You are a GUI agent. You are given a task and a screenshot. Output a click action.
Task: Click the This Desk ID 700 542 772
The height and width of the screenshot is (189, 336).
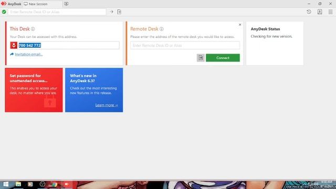(x=29, y=45)
